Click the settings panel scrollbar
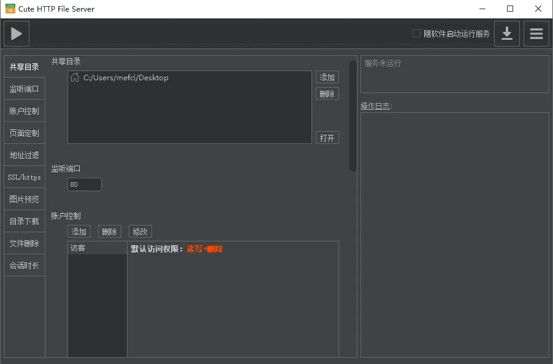This screenshot has height=364, width=553. pyautogui.click(x=351, y=110)
